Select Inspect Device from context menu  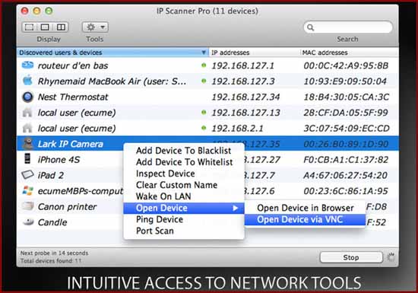(184, 174)
